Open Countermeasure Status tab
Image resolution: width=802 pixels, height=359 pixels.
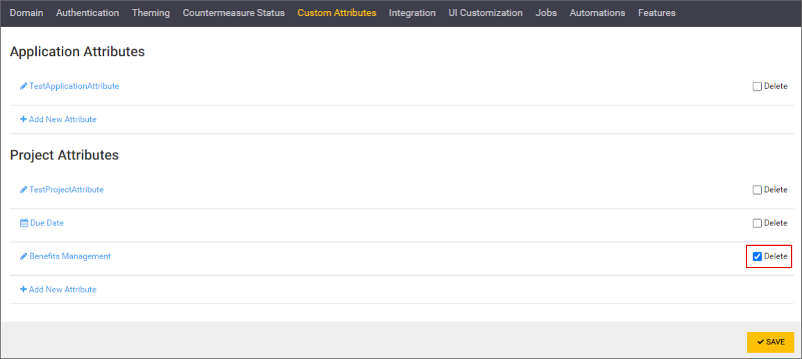[234, 12]
